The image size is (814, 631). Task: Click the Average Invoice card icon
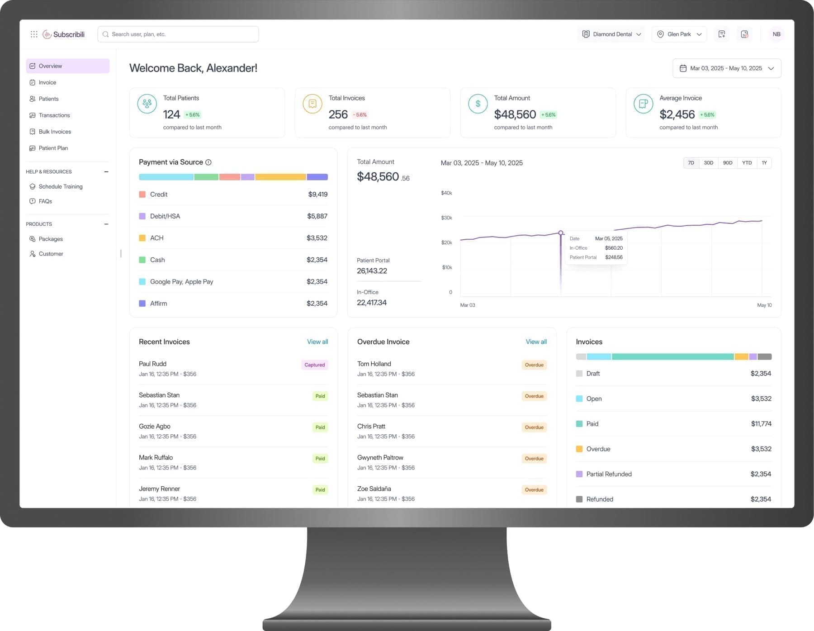[x=644, y=104]
